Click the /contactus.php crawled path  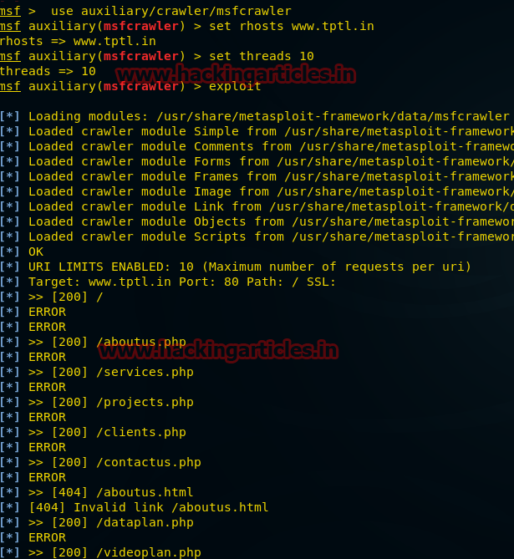tap(149, 462)
